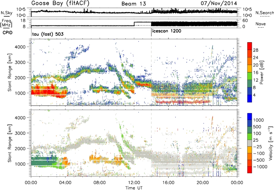Click the '-25' tick on Velocity colorbar
This screenshot has width=274, height=190.
258,146
